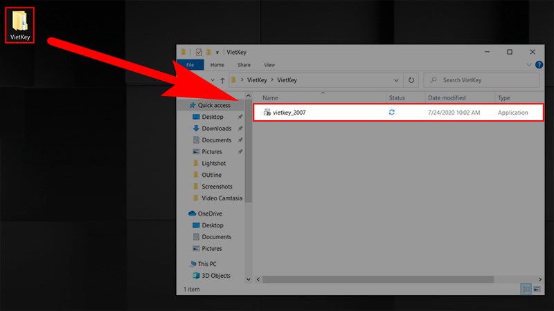The image size is (554, 311).
Task: Open Documents under Quick access
Action: click(x=216, y=140)
